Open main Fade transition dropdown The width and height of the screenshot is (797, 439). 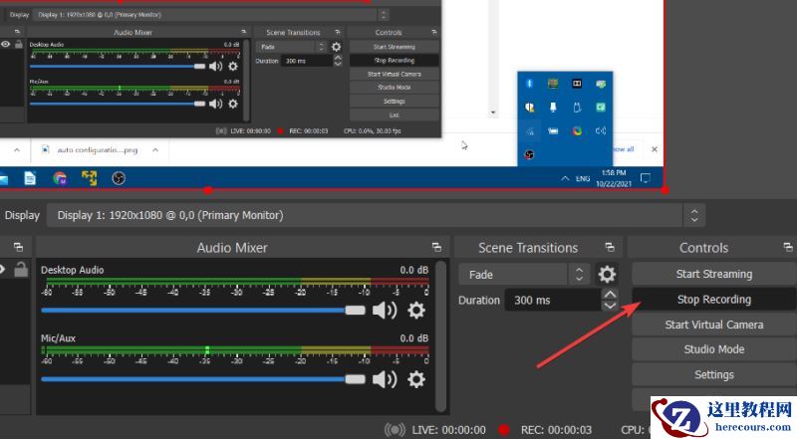524,275
